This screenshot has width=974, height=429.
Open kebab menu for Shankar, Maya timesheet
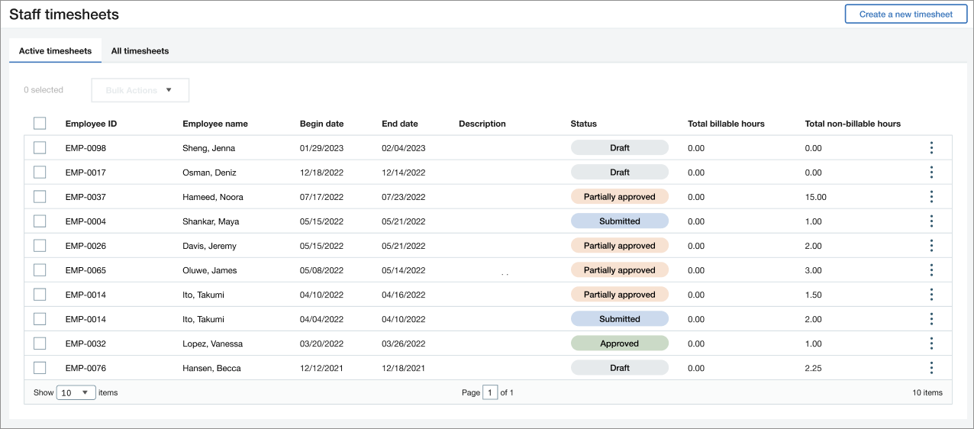[931, 221]
